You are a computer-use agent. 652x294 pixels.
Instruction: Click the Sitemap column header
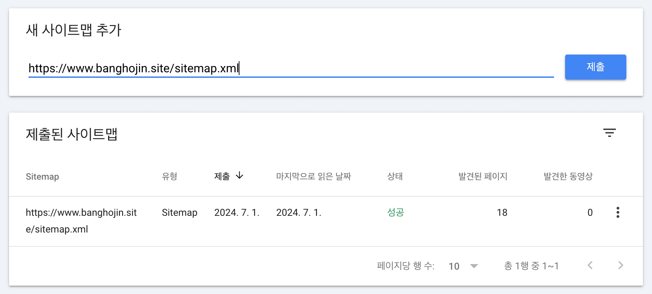[42, 177]
